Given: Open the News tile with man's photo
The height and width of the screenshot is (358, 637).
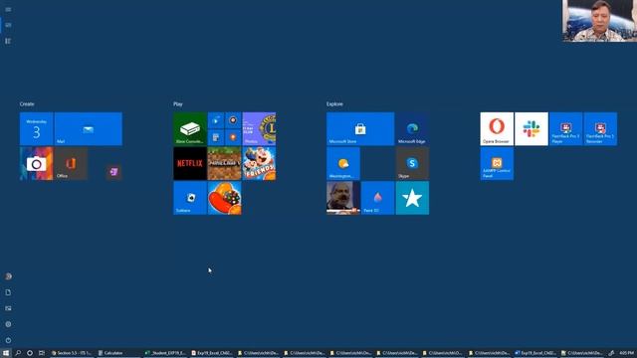Looking at the screenshot, I should coord(343,198).
